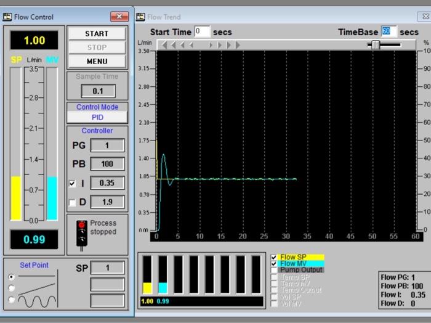431x323 pixels.
Task: Click the Flow I: 0.35 readout
Action: (x=403, y=295)
